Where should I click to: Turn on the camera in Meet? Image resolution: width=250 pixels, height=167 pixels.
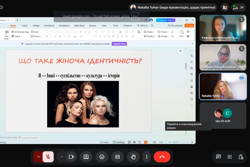[71, 157]
